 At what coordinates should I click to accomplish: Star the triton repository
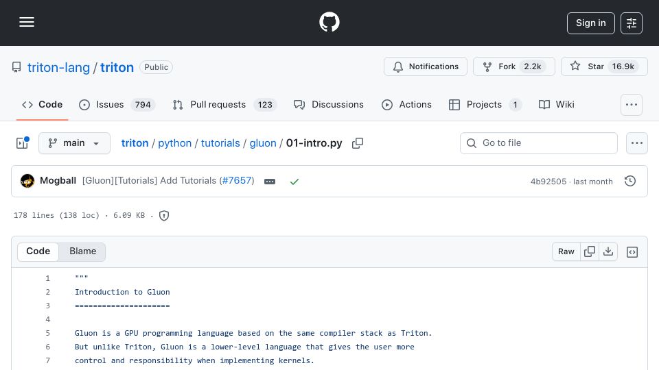click(604, 66)
